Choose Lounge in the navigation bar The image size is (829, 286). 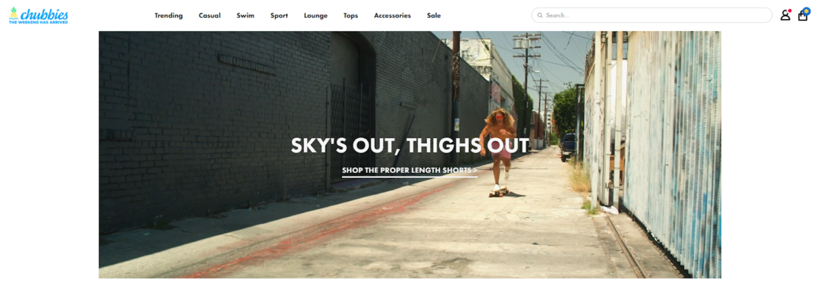pyautogui.click(x=316, y=15)
